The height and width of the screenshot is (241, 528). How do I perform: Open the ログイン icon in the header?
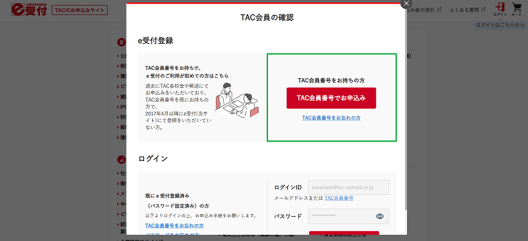click(500, 9)
